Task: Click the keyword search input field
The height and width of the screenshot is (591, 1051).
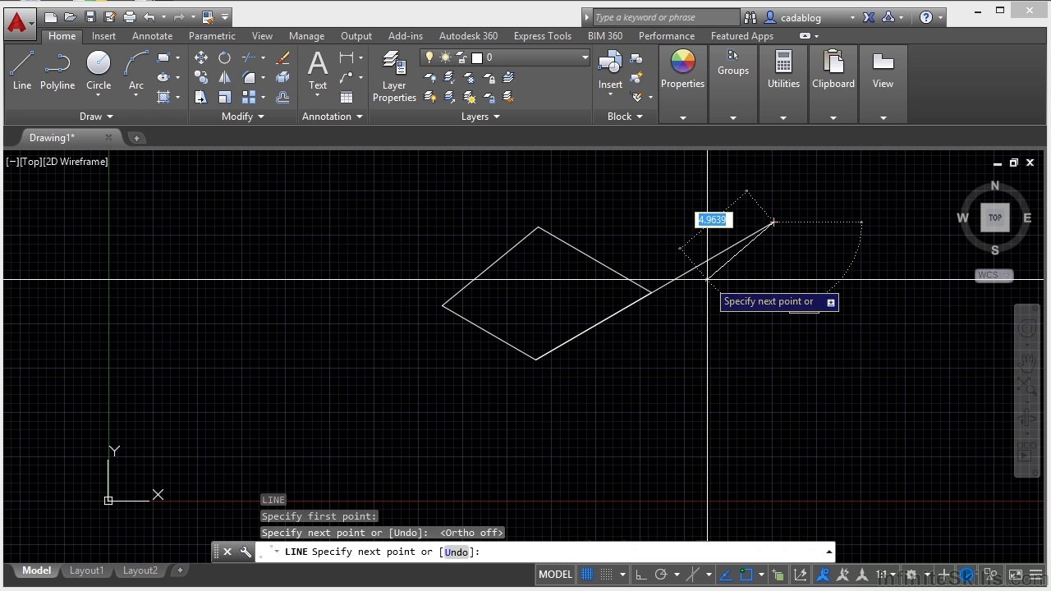Action: click(x=665, y=17)
